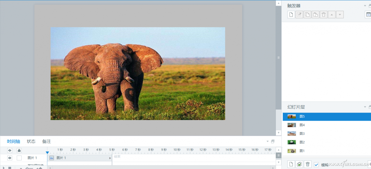Expand 图片 1 timeline bar end arrow
The height and width of the screenshot is (169, 371).
(x=110, y=158)
